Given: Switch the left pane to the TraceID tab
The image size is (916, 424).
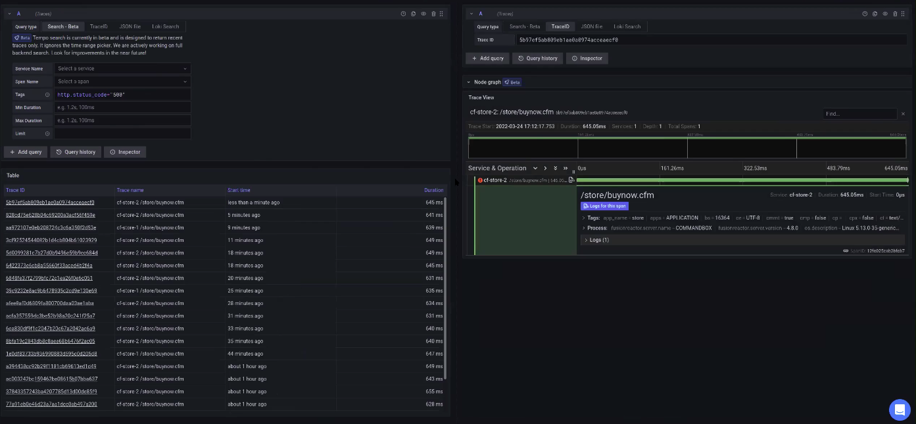Looking at the screenshot, I should click(x=99, y=26).
